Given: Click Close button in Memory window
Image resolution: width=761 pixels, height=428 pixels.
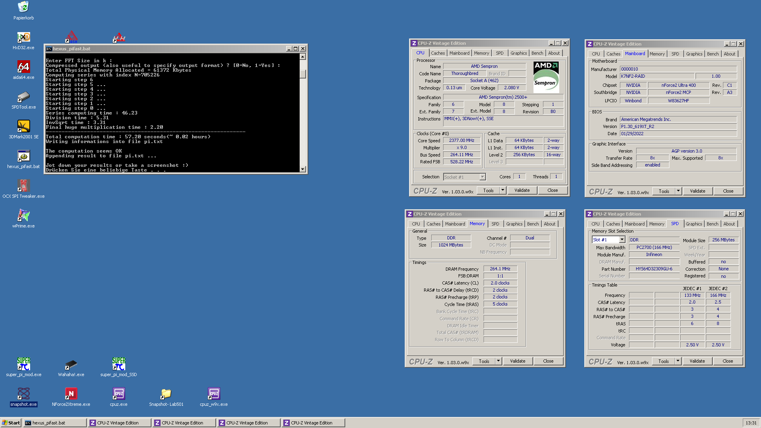Looking at the screenshot, I should (548, 361).
